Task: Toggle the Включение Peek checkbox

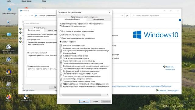Action: (61, 53)
